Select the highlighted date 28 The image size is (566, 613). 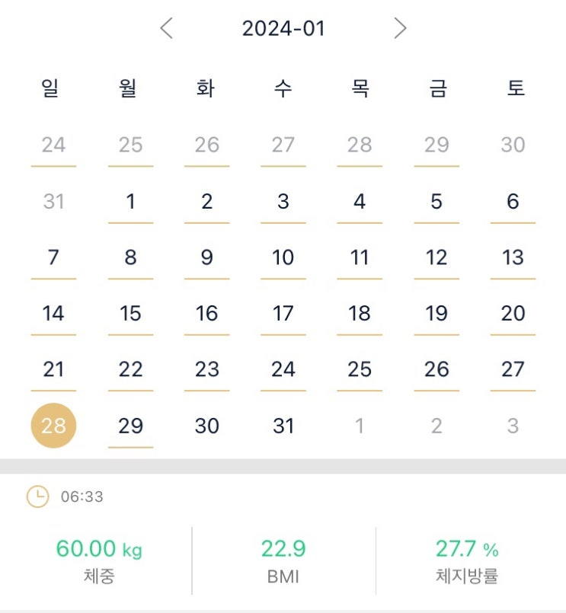click(x=53, y=426)
